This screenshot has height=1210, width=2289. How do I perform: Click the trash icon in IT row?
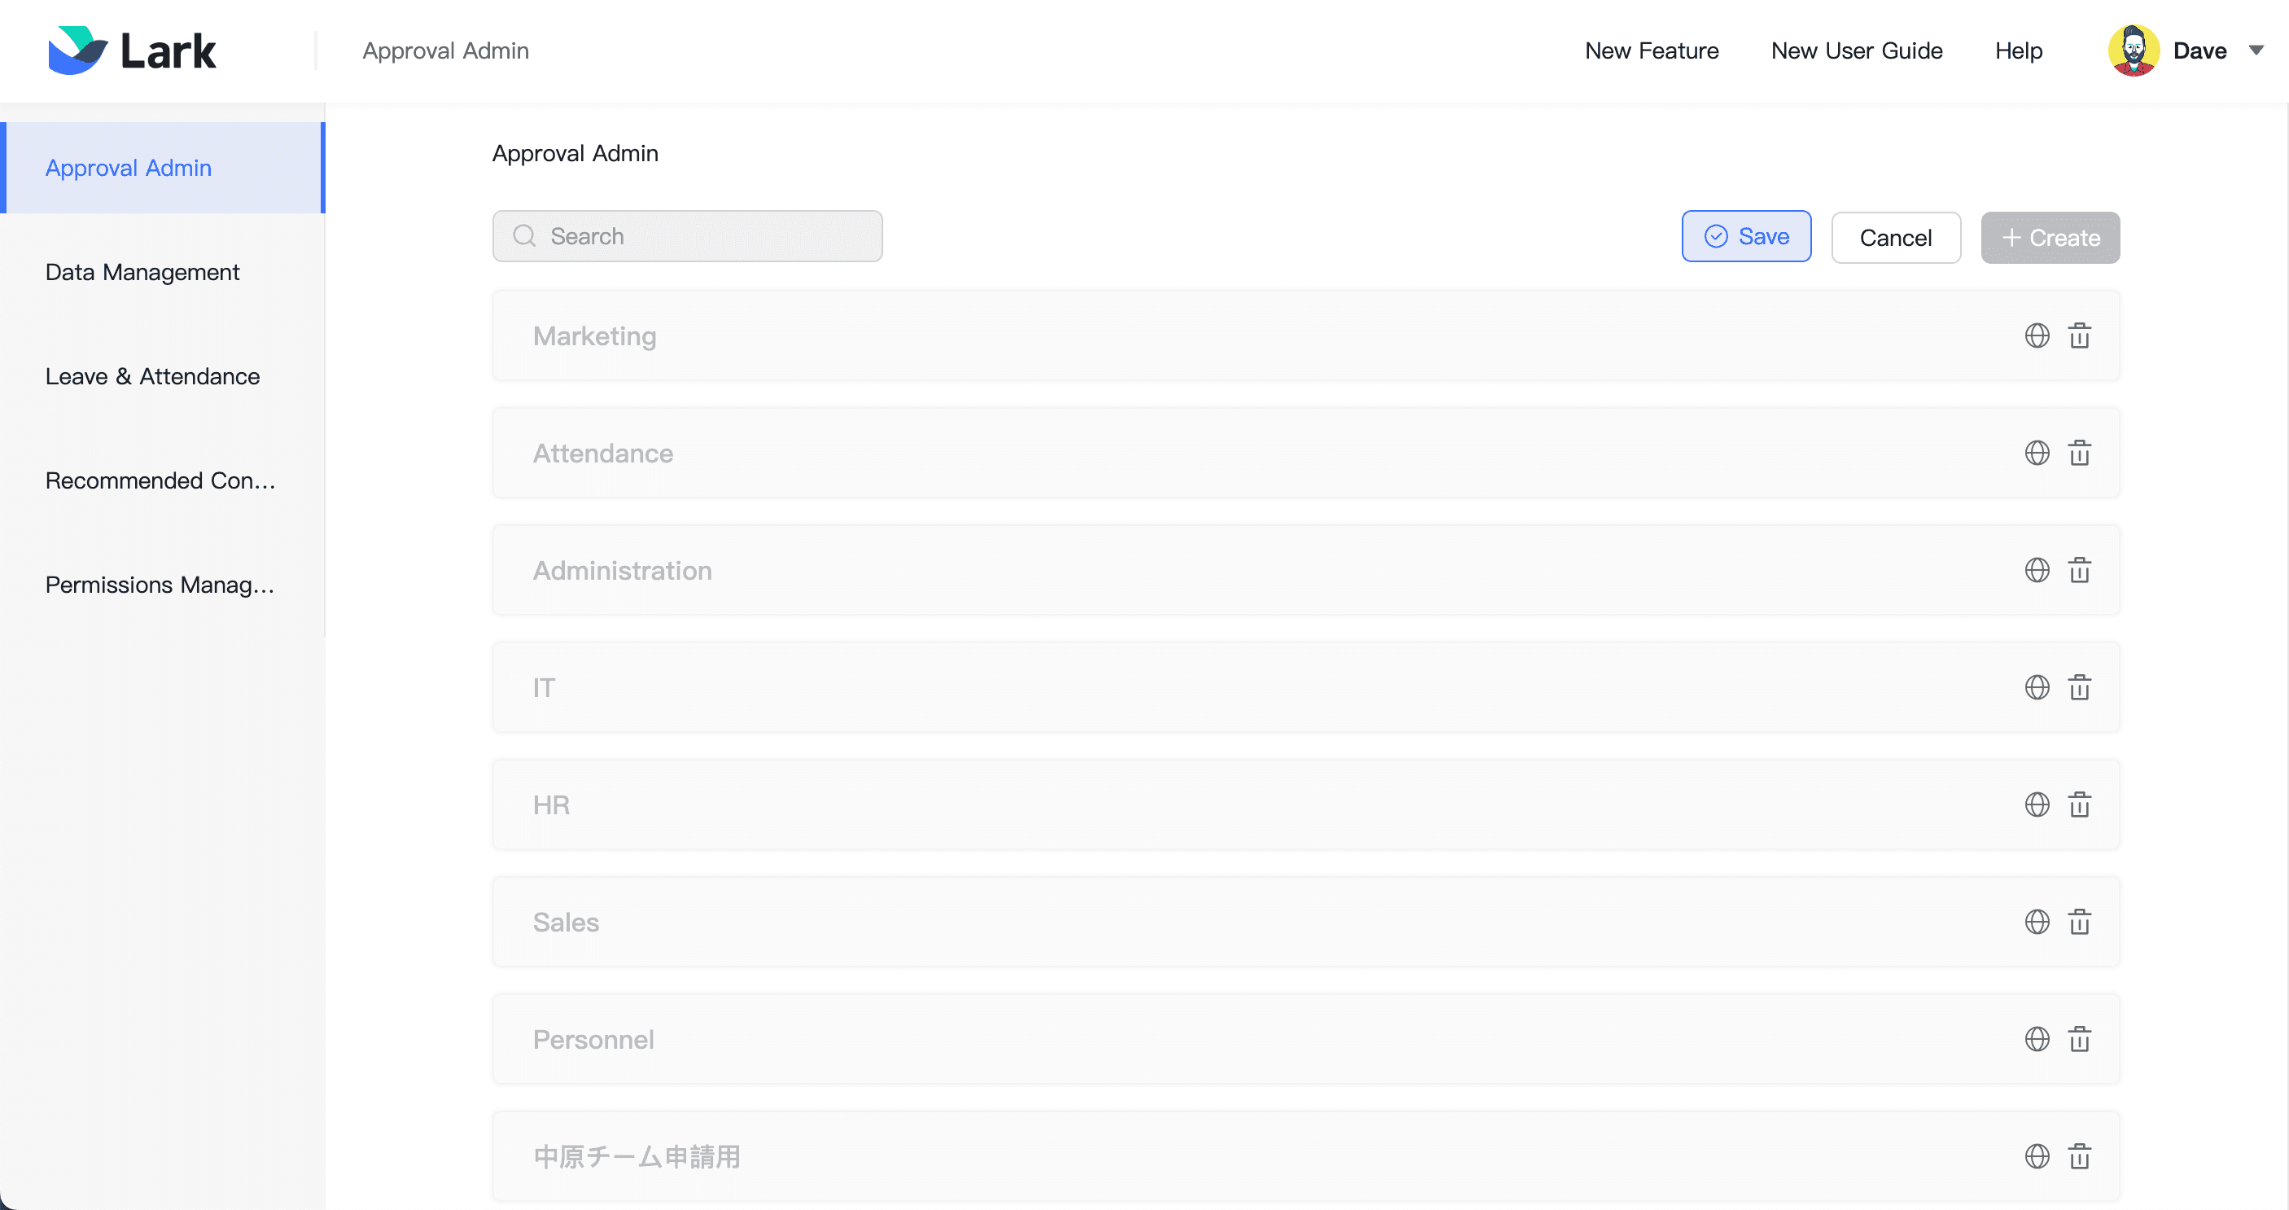[2079, 687]
